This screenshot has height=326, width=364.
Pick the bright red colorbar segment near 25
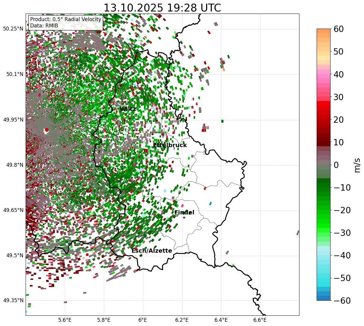tap(324, 108)
